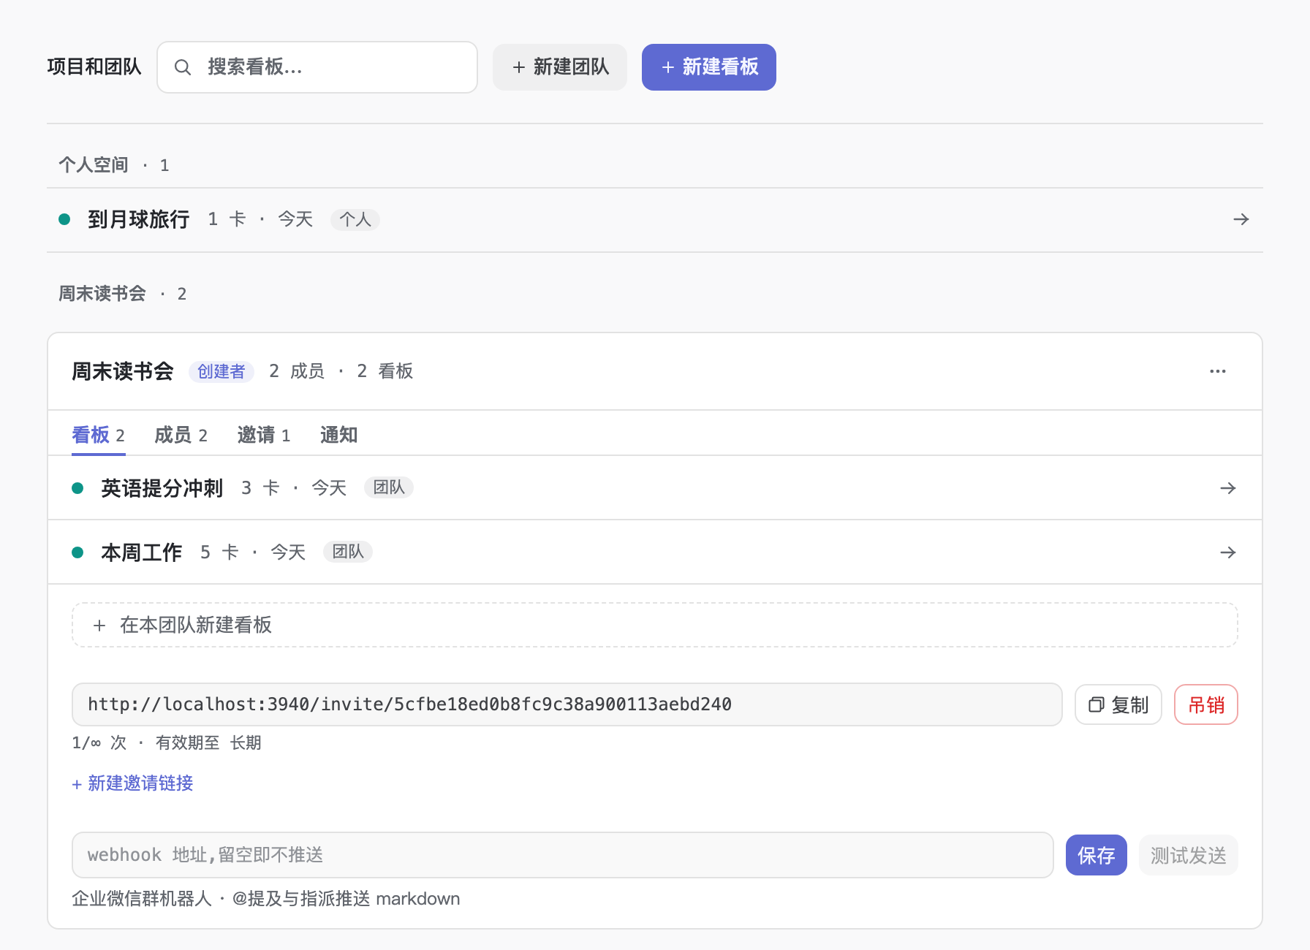The width and height of the screenshot is (1310, 950).
Task: Click the 测试发送 button
Action: [1189, 855]
